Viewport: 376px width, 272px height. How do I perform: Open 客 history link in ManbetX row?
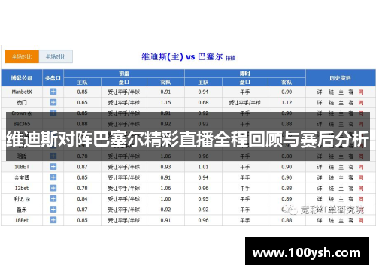(351, 92)
